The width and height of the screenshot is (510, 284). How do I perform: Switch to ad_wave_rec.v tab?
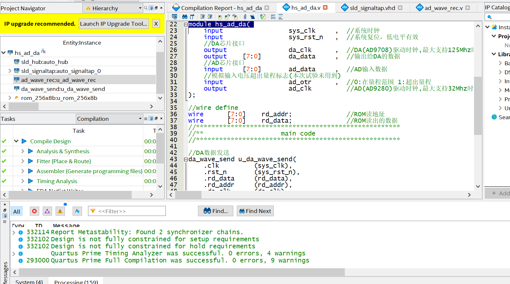tap(443, 8)
